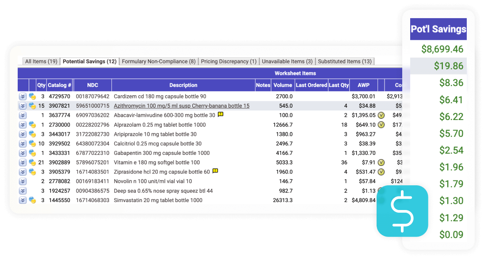Image resolution: width=484 pixels, height=259 pixels.
Task: Click the yellow V badge next to AWP $649.10
Action: coord(381,125)
